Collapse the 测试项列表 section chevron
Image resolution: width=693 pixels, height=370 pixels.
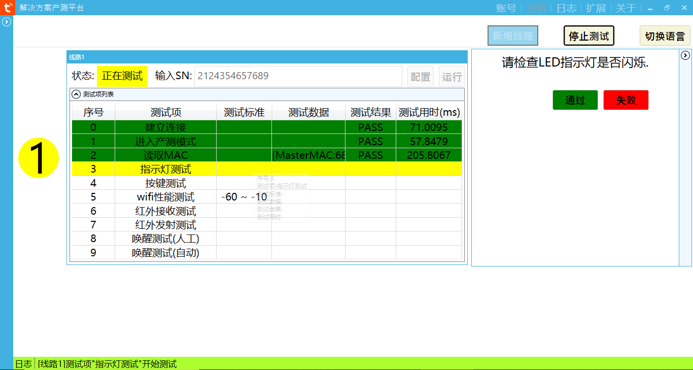click(x=76, y=94)
